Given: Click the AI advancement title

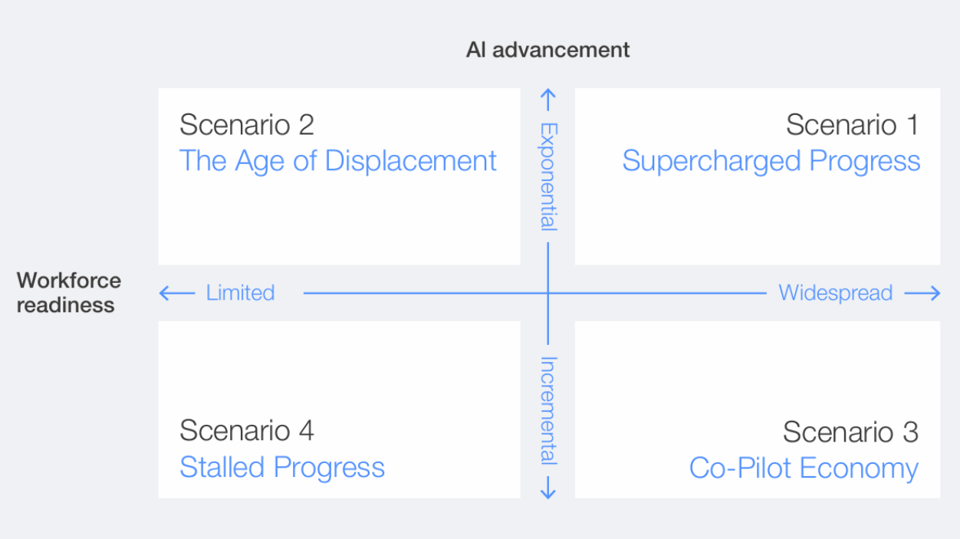Looking at the screenshot, I should 547,50.
